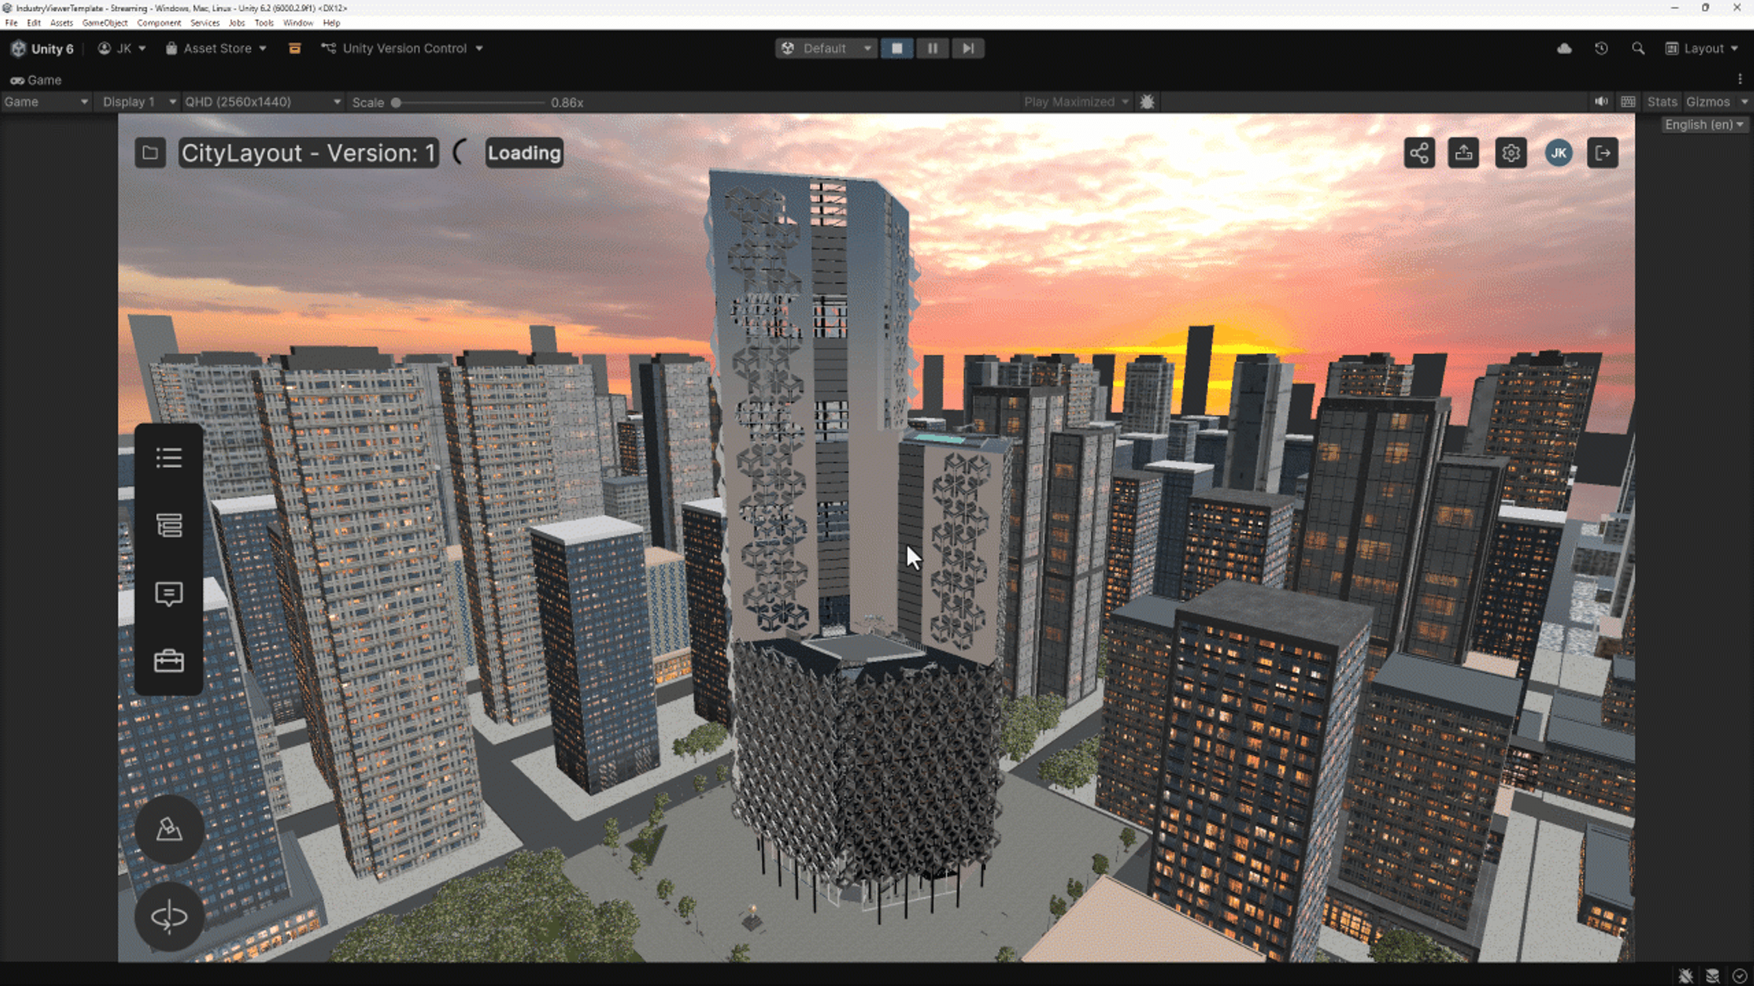Pause the running game

click(932, 49)
